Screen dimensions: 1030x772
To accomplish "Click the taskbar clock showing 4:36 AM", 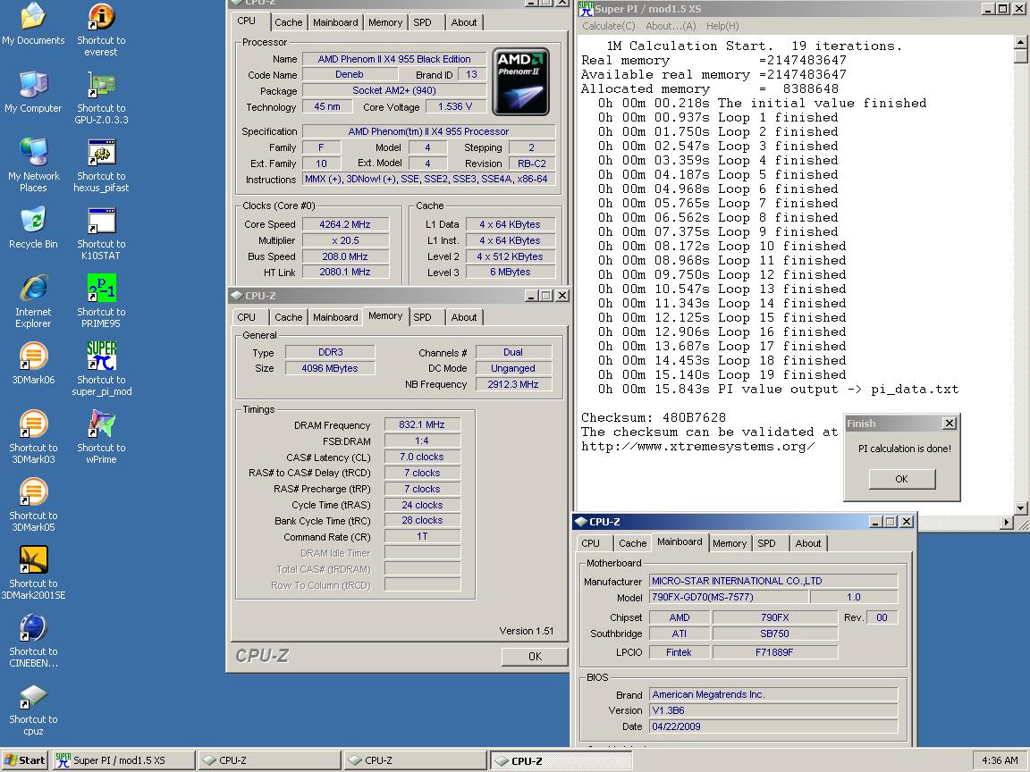I will pos(999,760).
